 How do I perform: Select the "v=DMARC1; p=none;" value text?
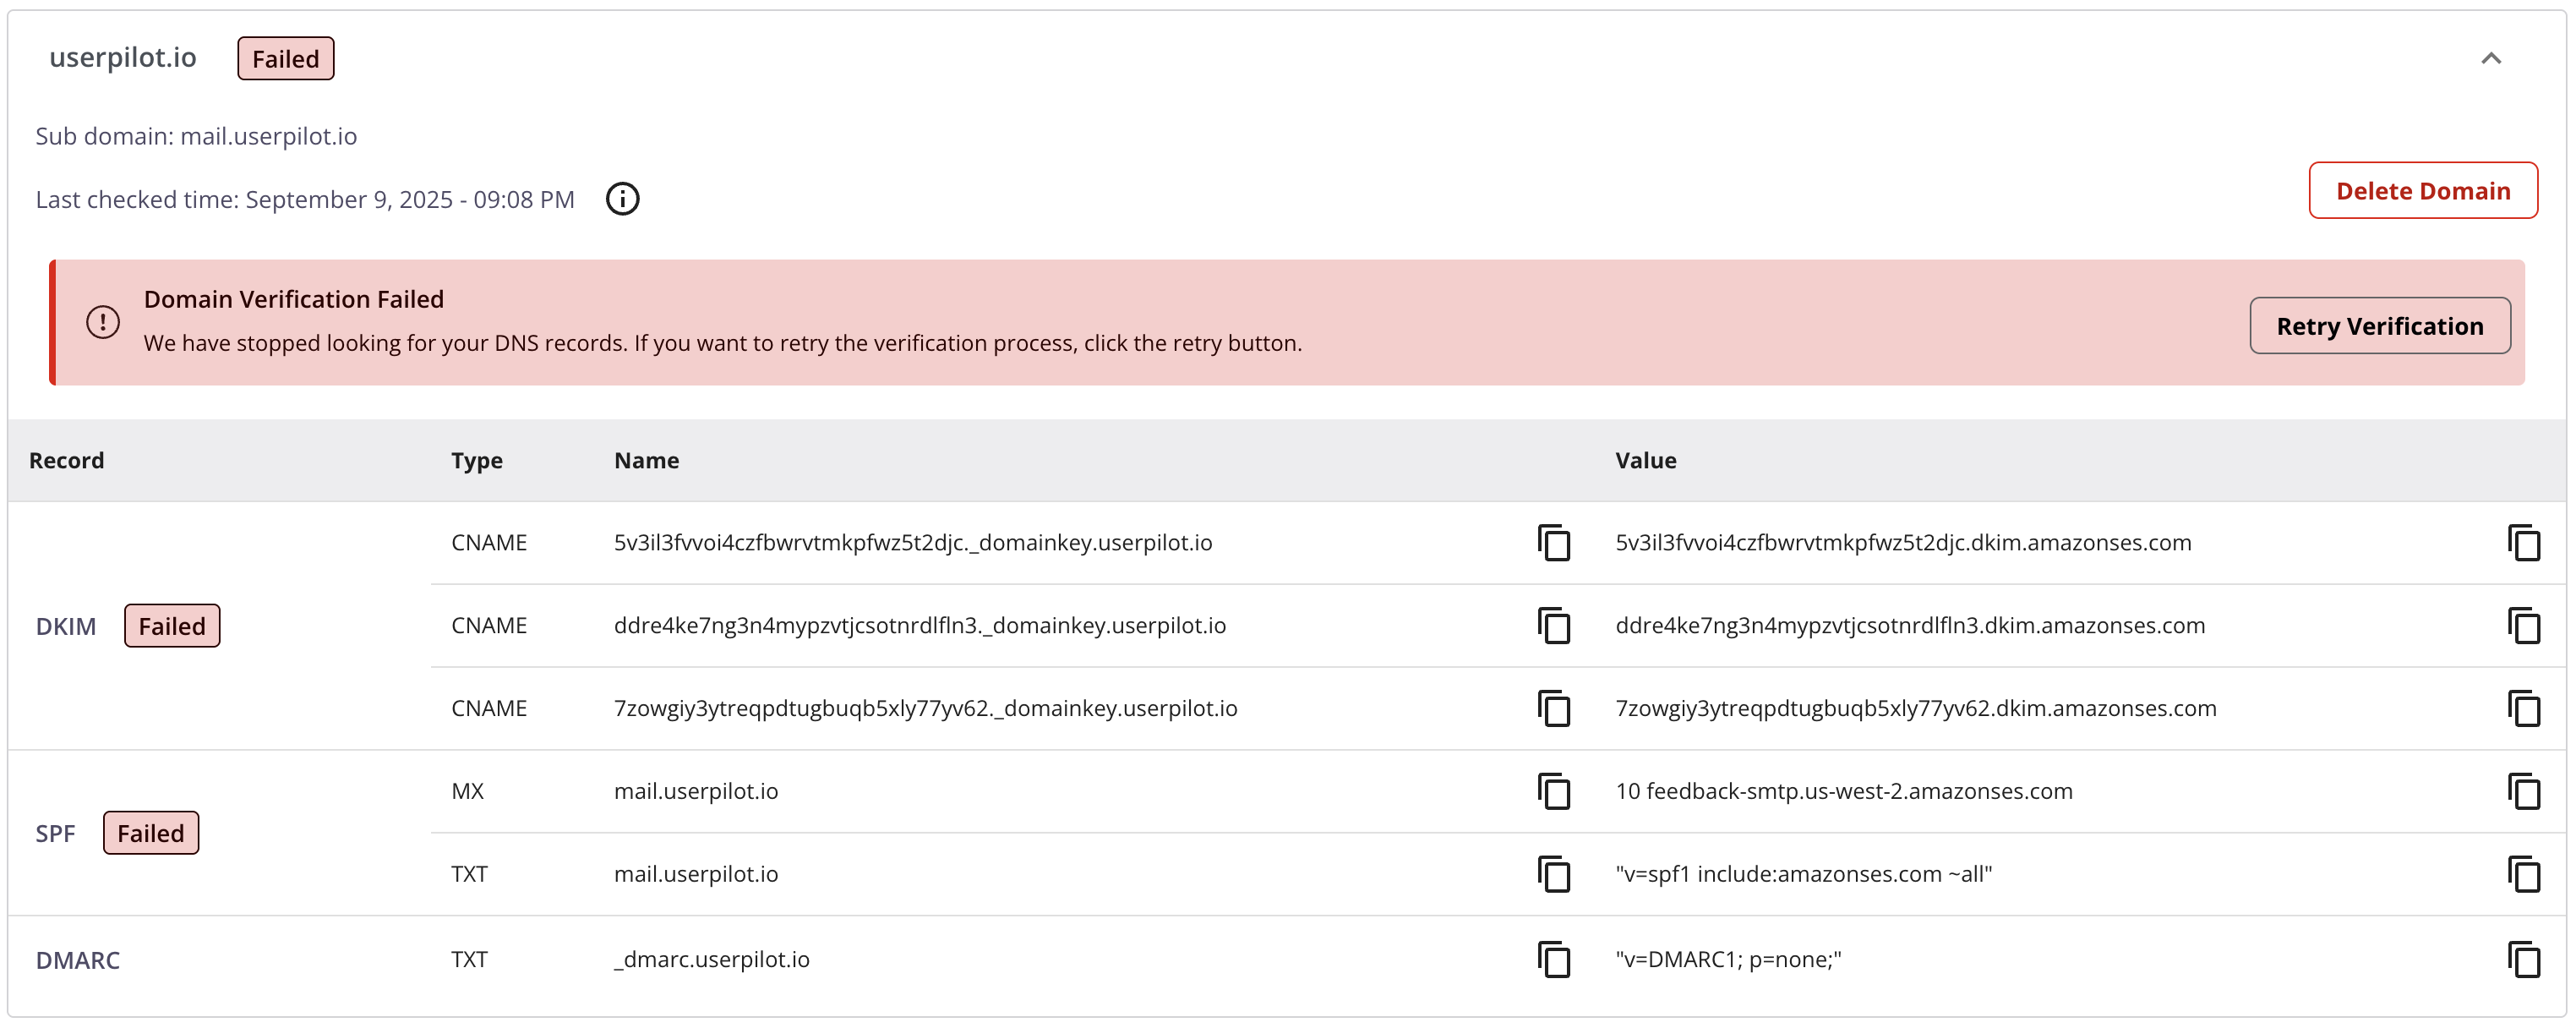(x=1727, y=959)
